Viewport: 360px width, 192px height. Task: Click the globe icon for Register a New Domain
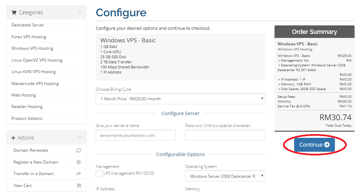(78, 162)
